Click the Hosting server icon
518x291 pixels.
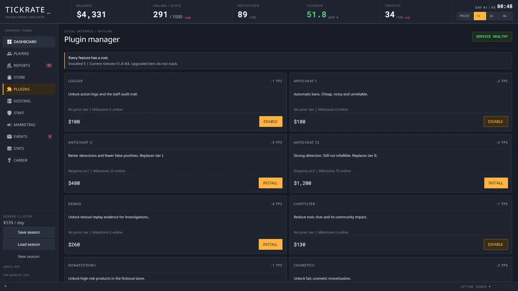(x=9, y=101)
